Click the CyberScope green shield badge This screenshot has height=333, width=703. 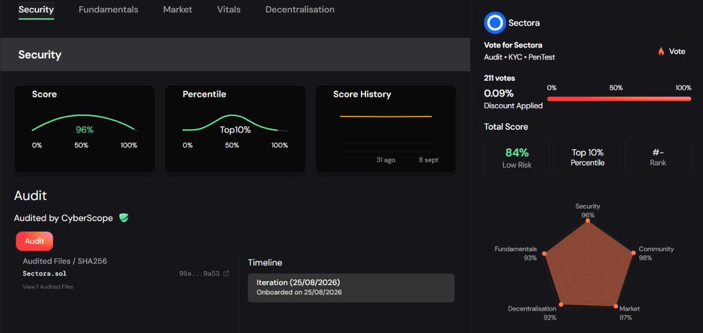(124, 218)
